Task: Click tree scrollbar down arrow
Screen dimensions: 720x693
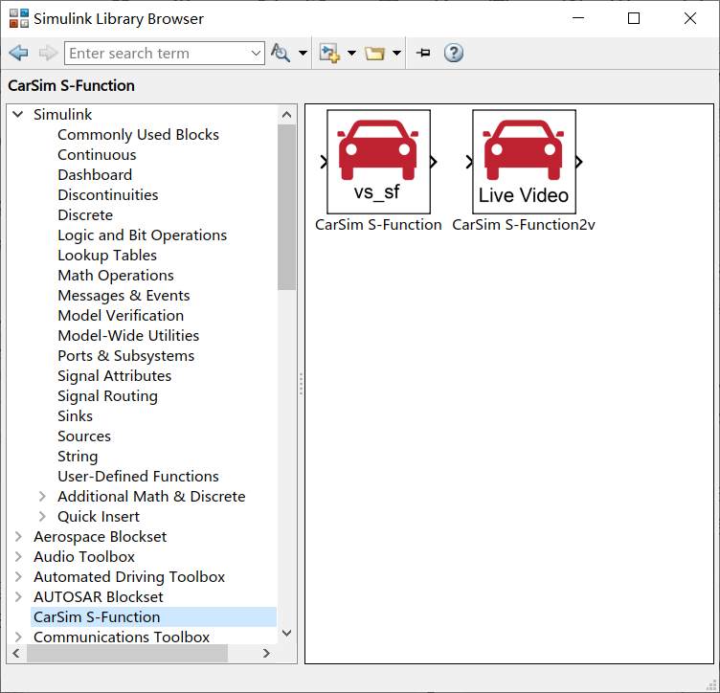Action: point(286,634)
